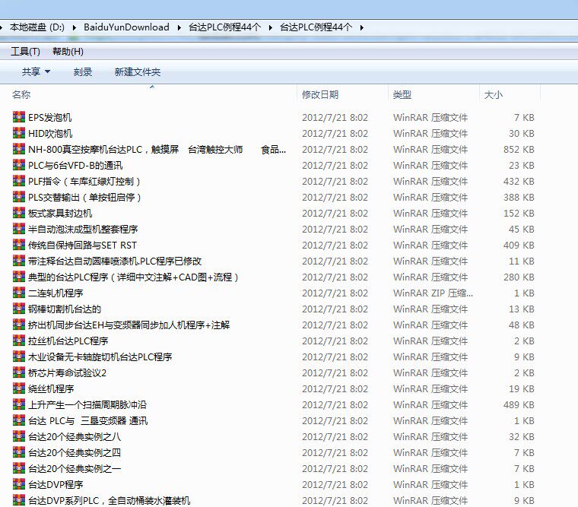Go to 本地磁盘 (D:) in the address bar
Viewport: 578px width, 507px height.
pos(37,27)
